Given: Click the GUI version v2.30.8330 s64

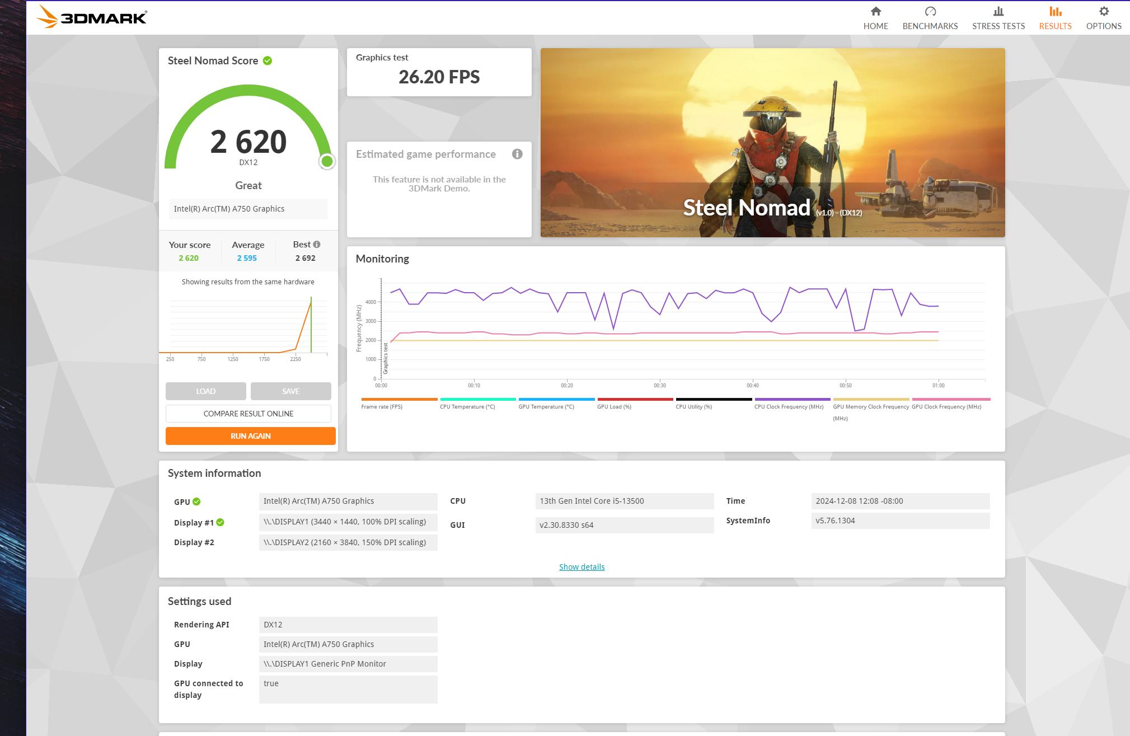Looking at the screenshot, I should [625, 525].
